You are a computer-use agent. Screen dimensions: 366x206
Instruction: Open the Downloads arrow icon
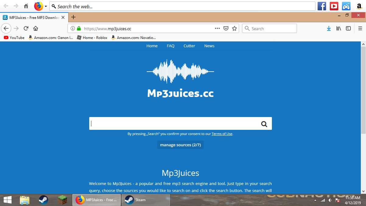[x=329, y=28]
